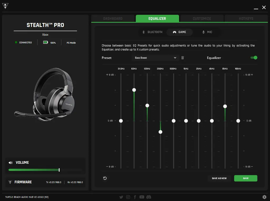Open settings via the gear icon
Image resolution: width=270 pixels, height=201 pixels.
(x=264, y=197)
